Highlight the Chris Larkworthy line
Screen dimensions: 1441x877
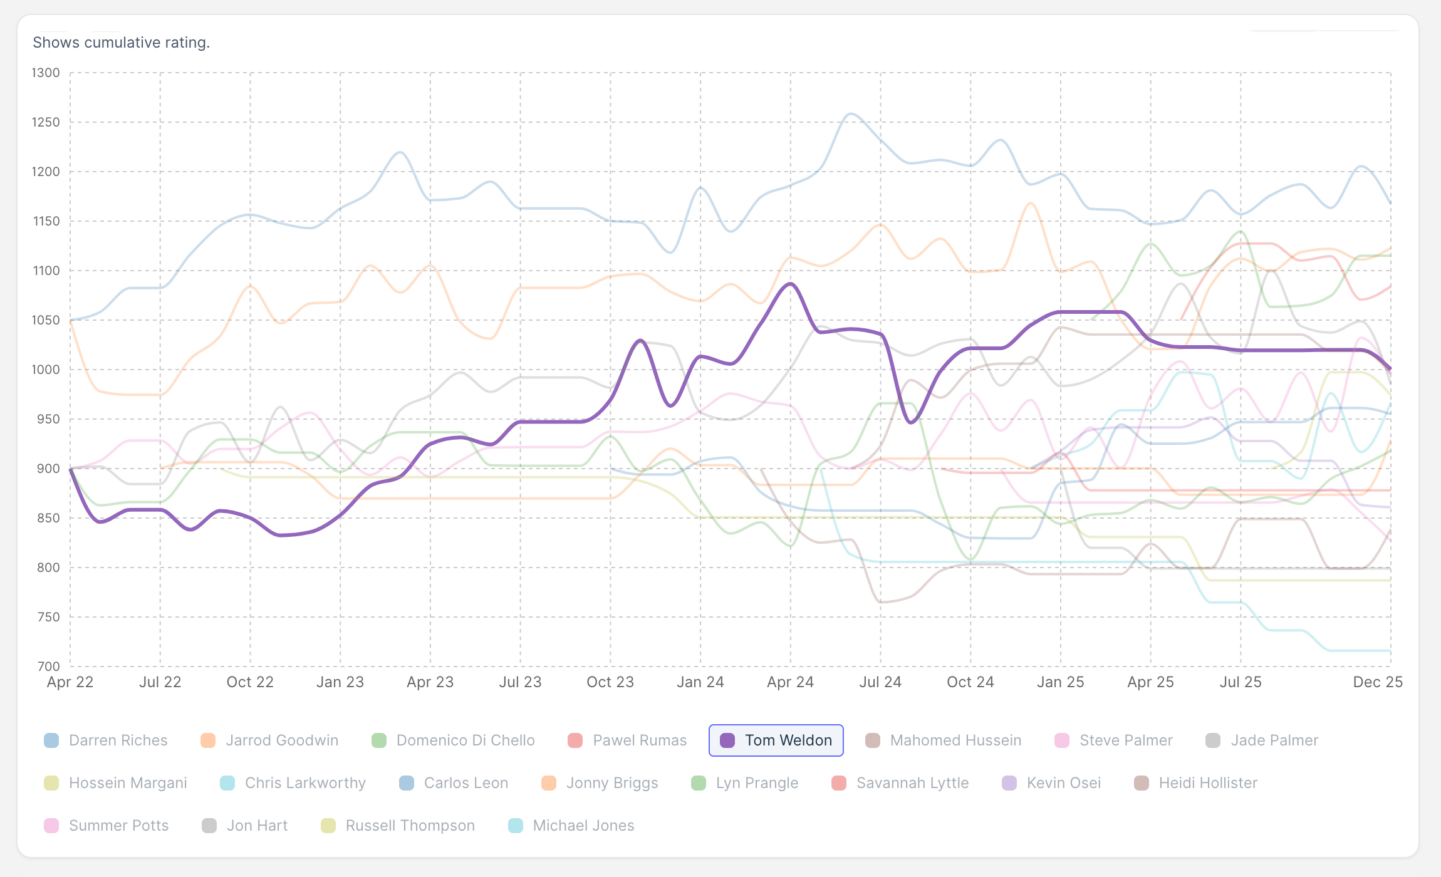tap(293, 783)
